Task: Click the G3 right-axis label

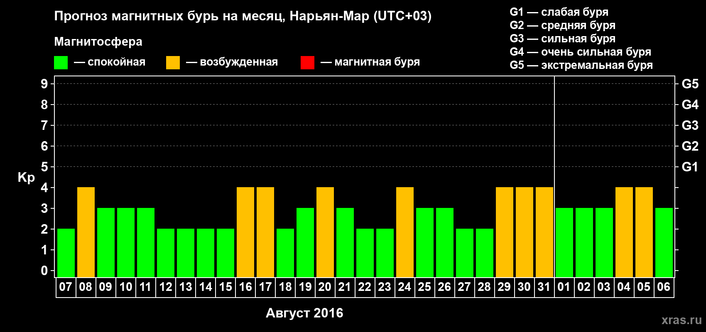Action: tap(690, 125)
